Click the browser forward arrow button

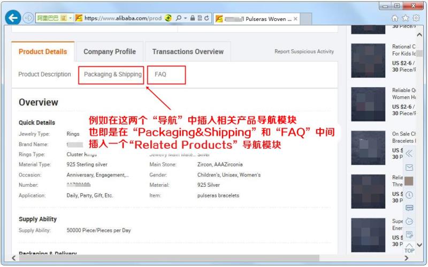(28, 18)
